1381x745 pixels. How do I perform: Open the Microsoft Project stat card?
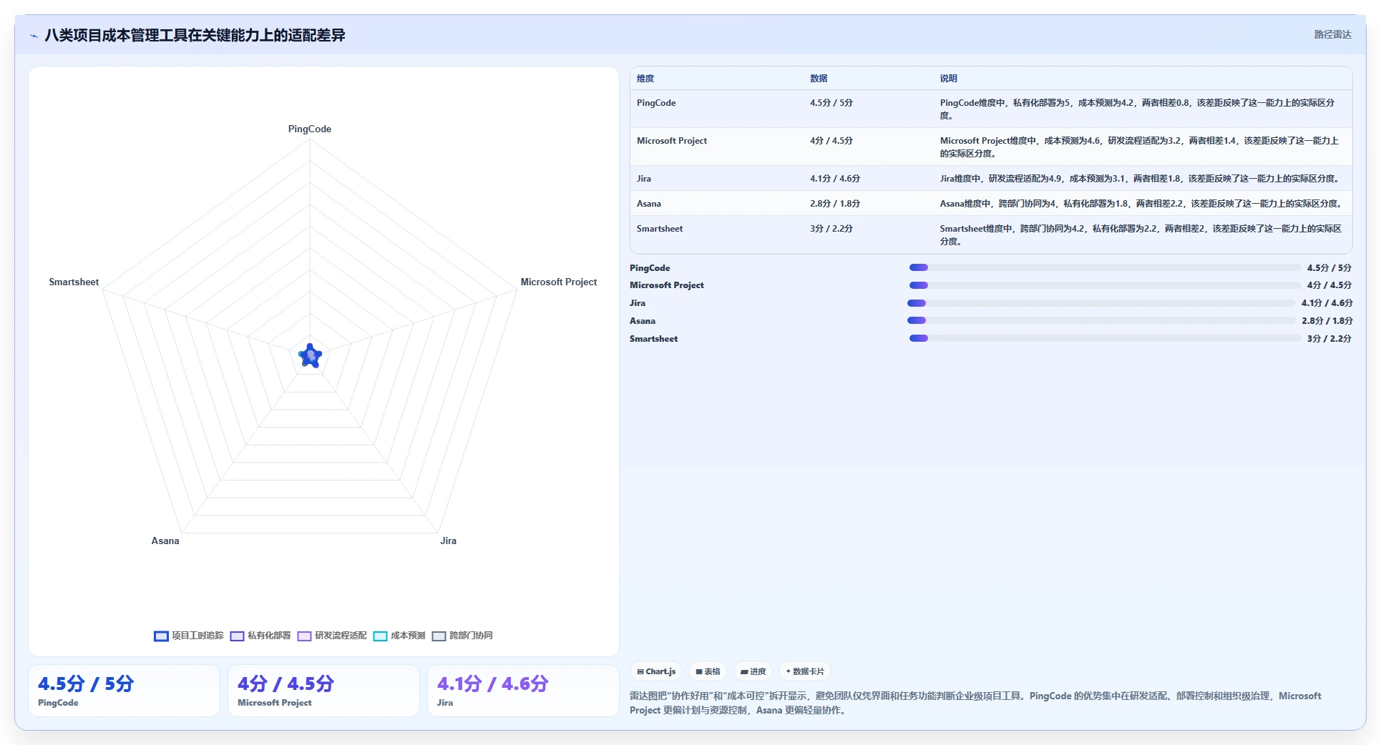pos(323,691)
